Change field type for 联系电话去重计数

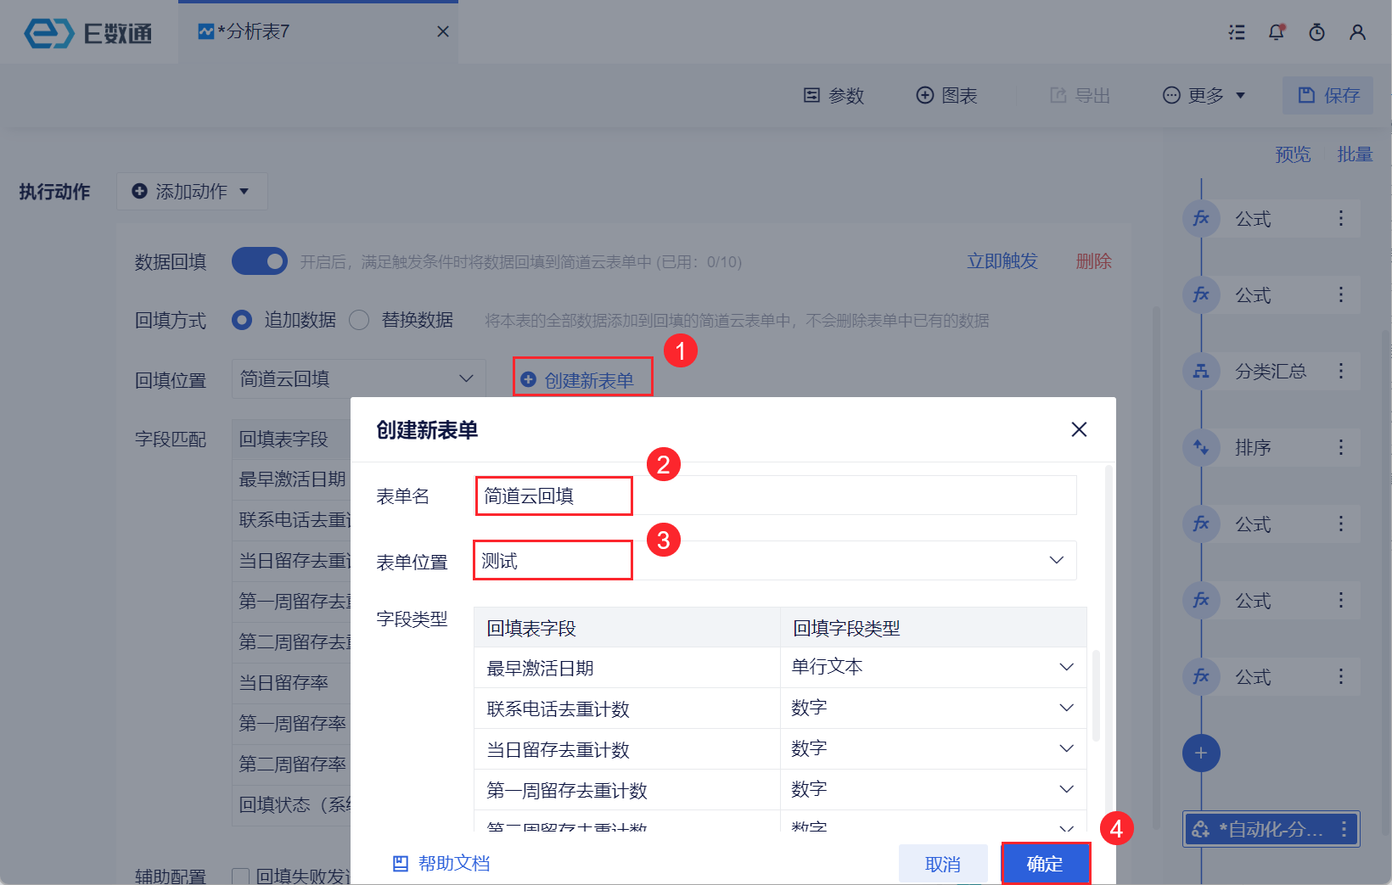[934, 709]
